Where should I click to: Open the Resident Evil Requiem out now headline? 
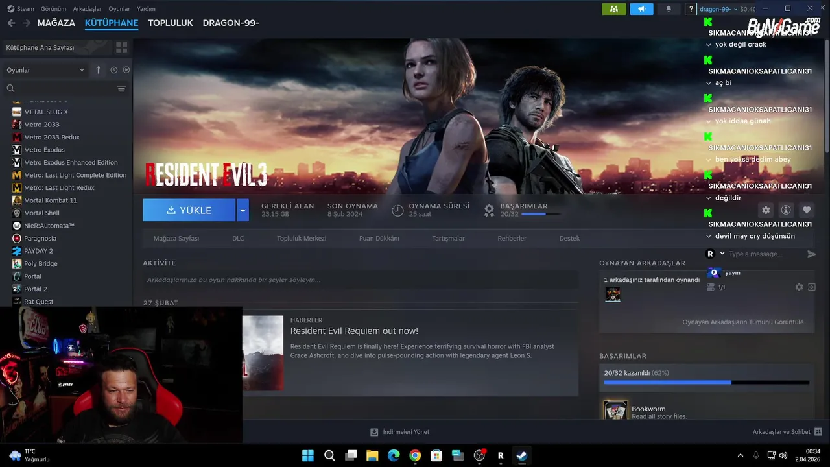(354, 331)
